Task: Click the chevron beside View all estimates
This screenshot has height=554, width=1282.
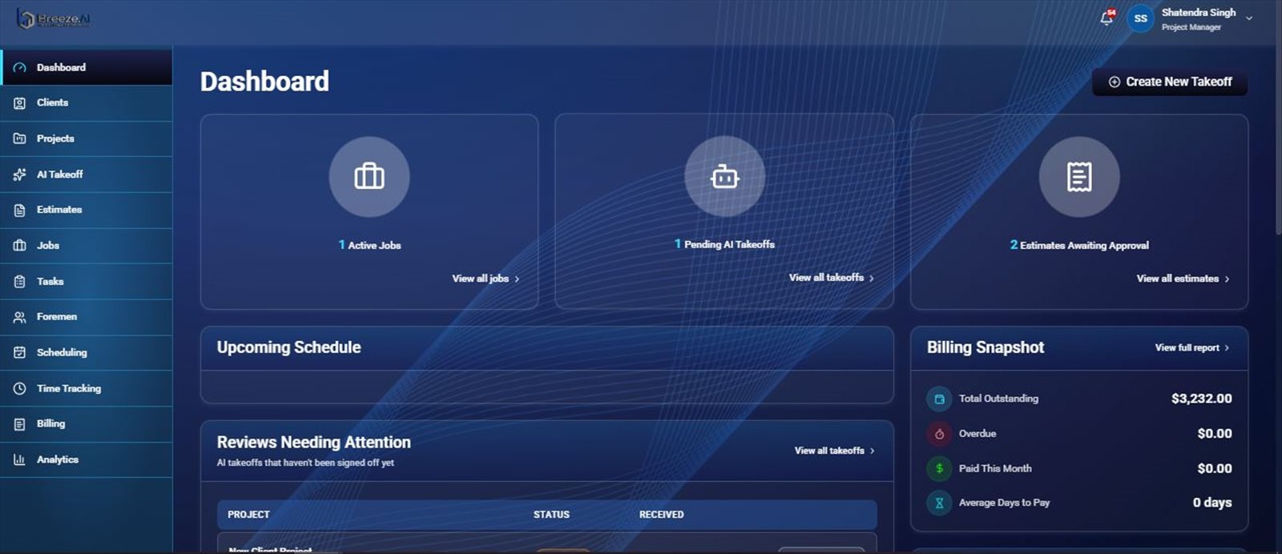Action: pos(1227,279)
